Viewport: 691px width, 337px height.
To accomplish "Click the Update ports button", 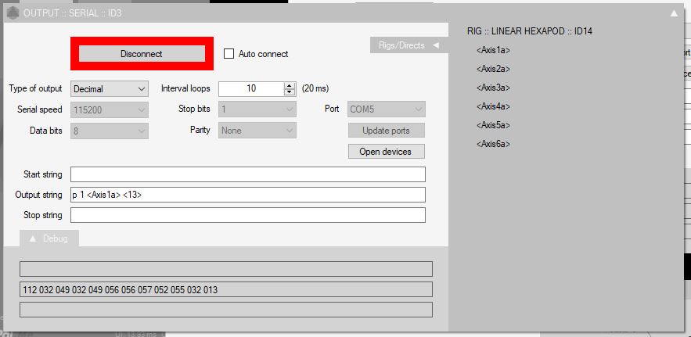I will (386, 131).
